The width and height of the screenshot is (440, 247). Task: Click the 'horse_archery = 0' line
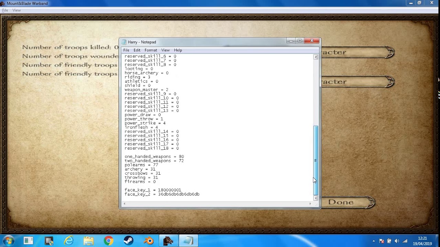coord(146,73)
